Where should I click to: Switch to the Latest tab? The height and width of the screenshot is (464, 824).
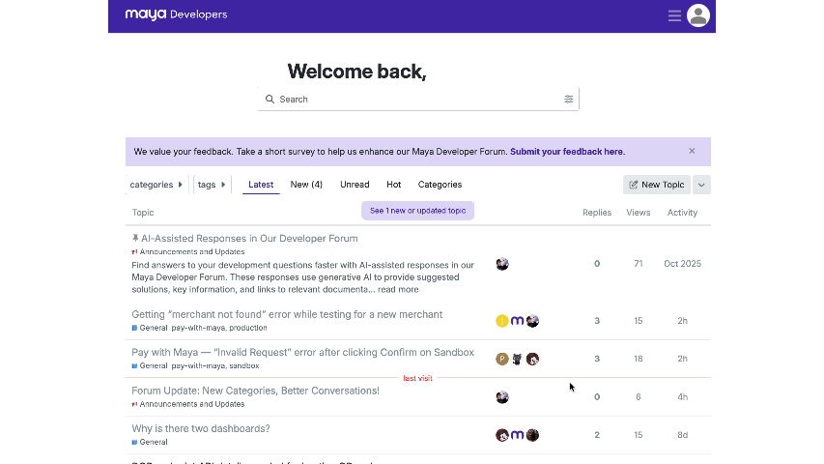(x=261, y=185)
